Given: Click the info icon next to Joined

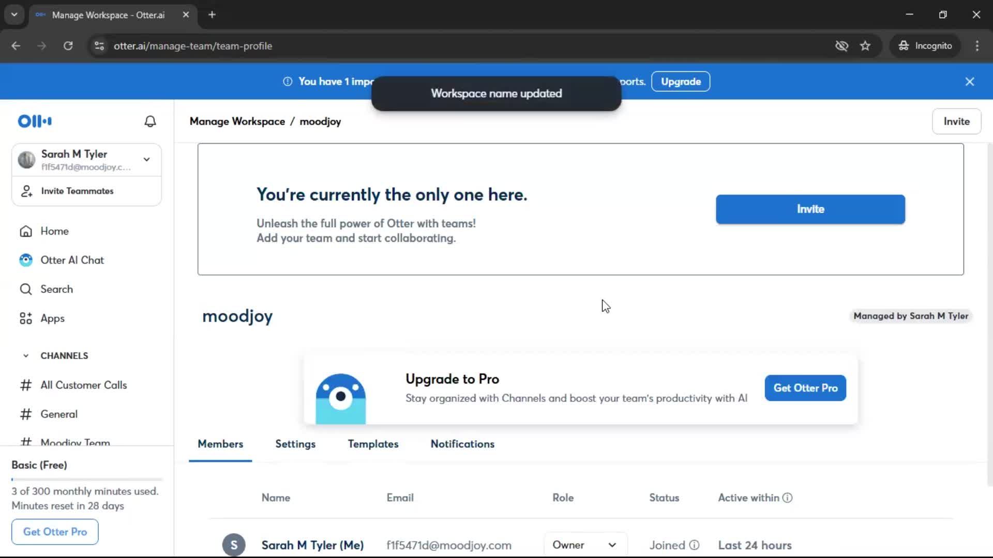Looking at the screenshot, I should point(695,545).
